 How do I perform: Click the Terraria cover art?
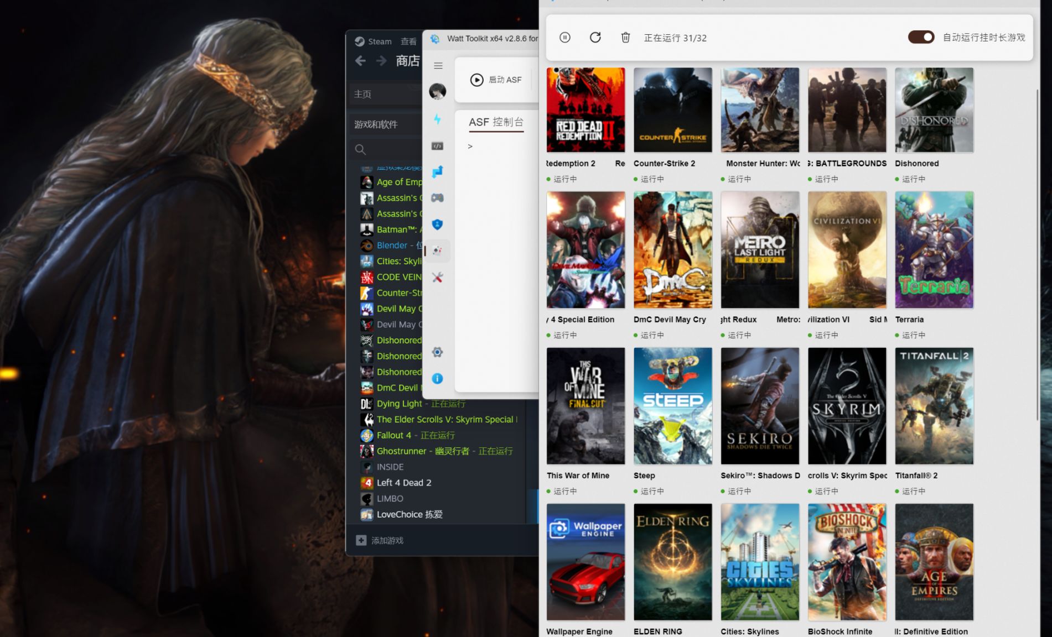click(934, 250)
